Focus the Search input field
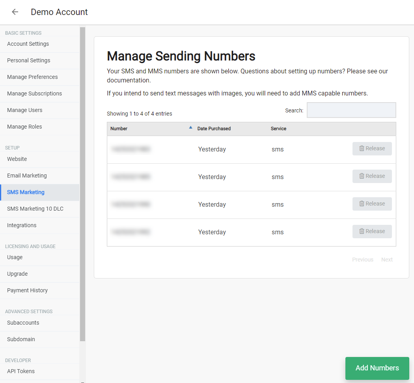414x383 pixels. click(351, 110)
